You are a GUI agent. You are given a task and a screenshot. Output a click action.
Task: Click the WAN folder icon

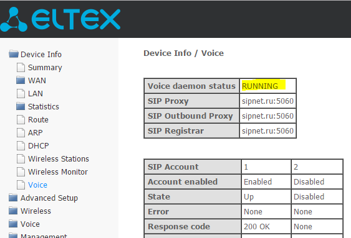[x=21, y=80]
